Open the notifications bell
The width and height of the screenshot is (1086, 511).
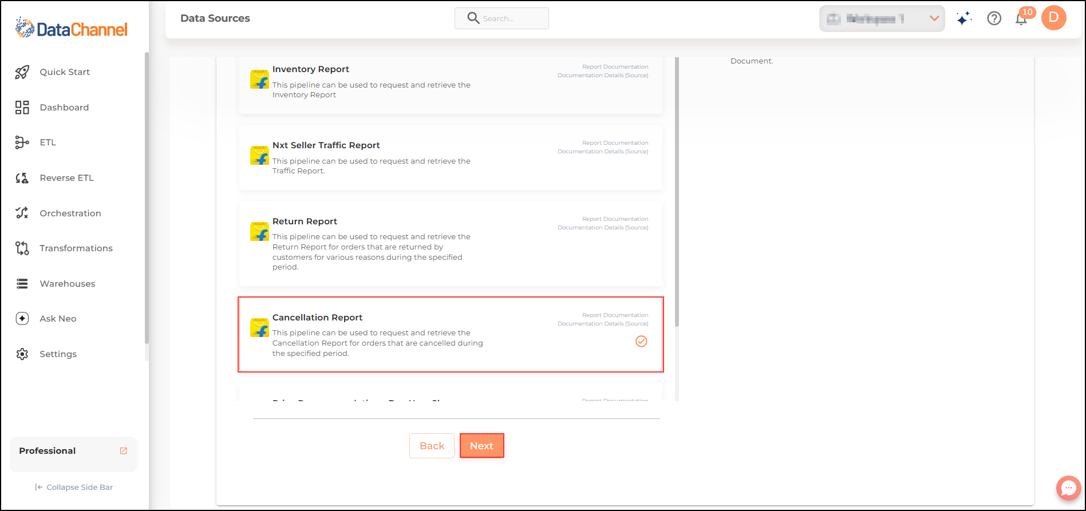1022,19
